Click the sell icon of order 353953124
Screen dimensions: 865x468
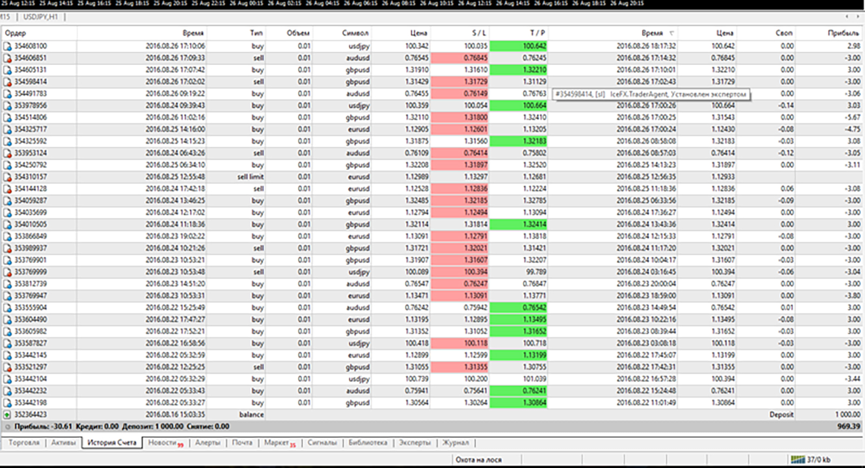pos(8,153)
